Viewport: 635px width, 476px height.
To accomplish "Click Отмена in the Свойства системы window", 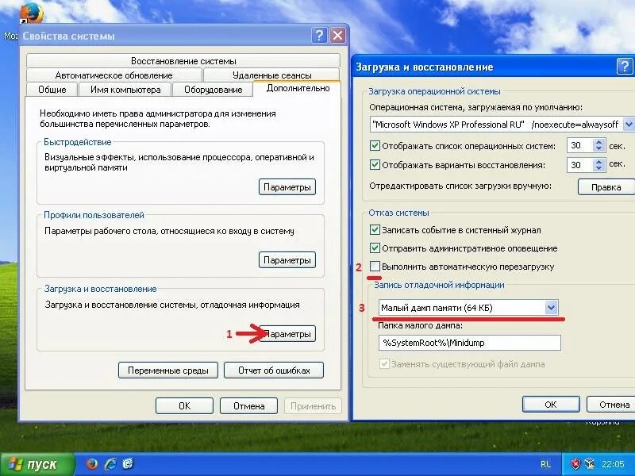I will click(248, 405).
